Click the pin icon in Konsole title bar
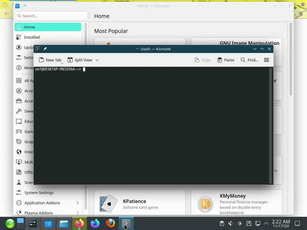This screenshot has width=307, height=230. 45,49
